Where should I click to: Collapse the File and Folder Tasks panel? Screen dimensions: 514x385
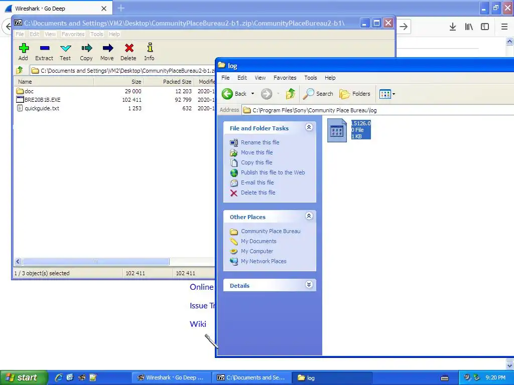309,127
